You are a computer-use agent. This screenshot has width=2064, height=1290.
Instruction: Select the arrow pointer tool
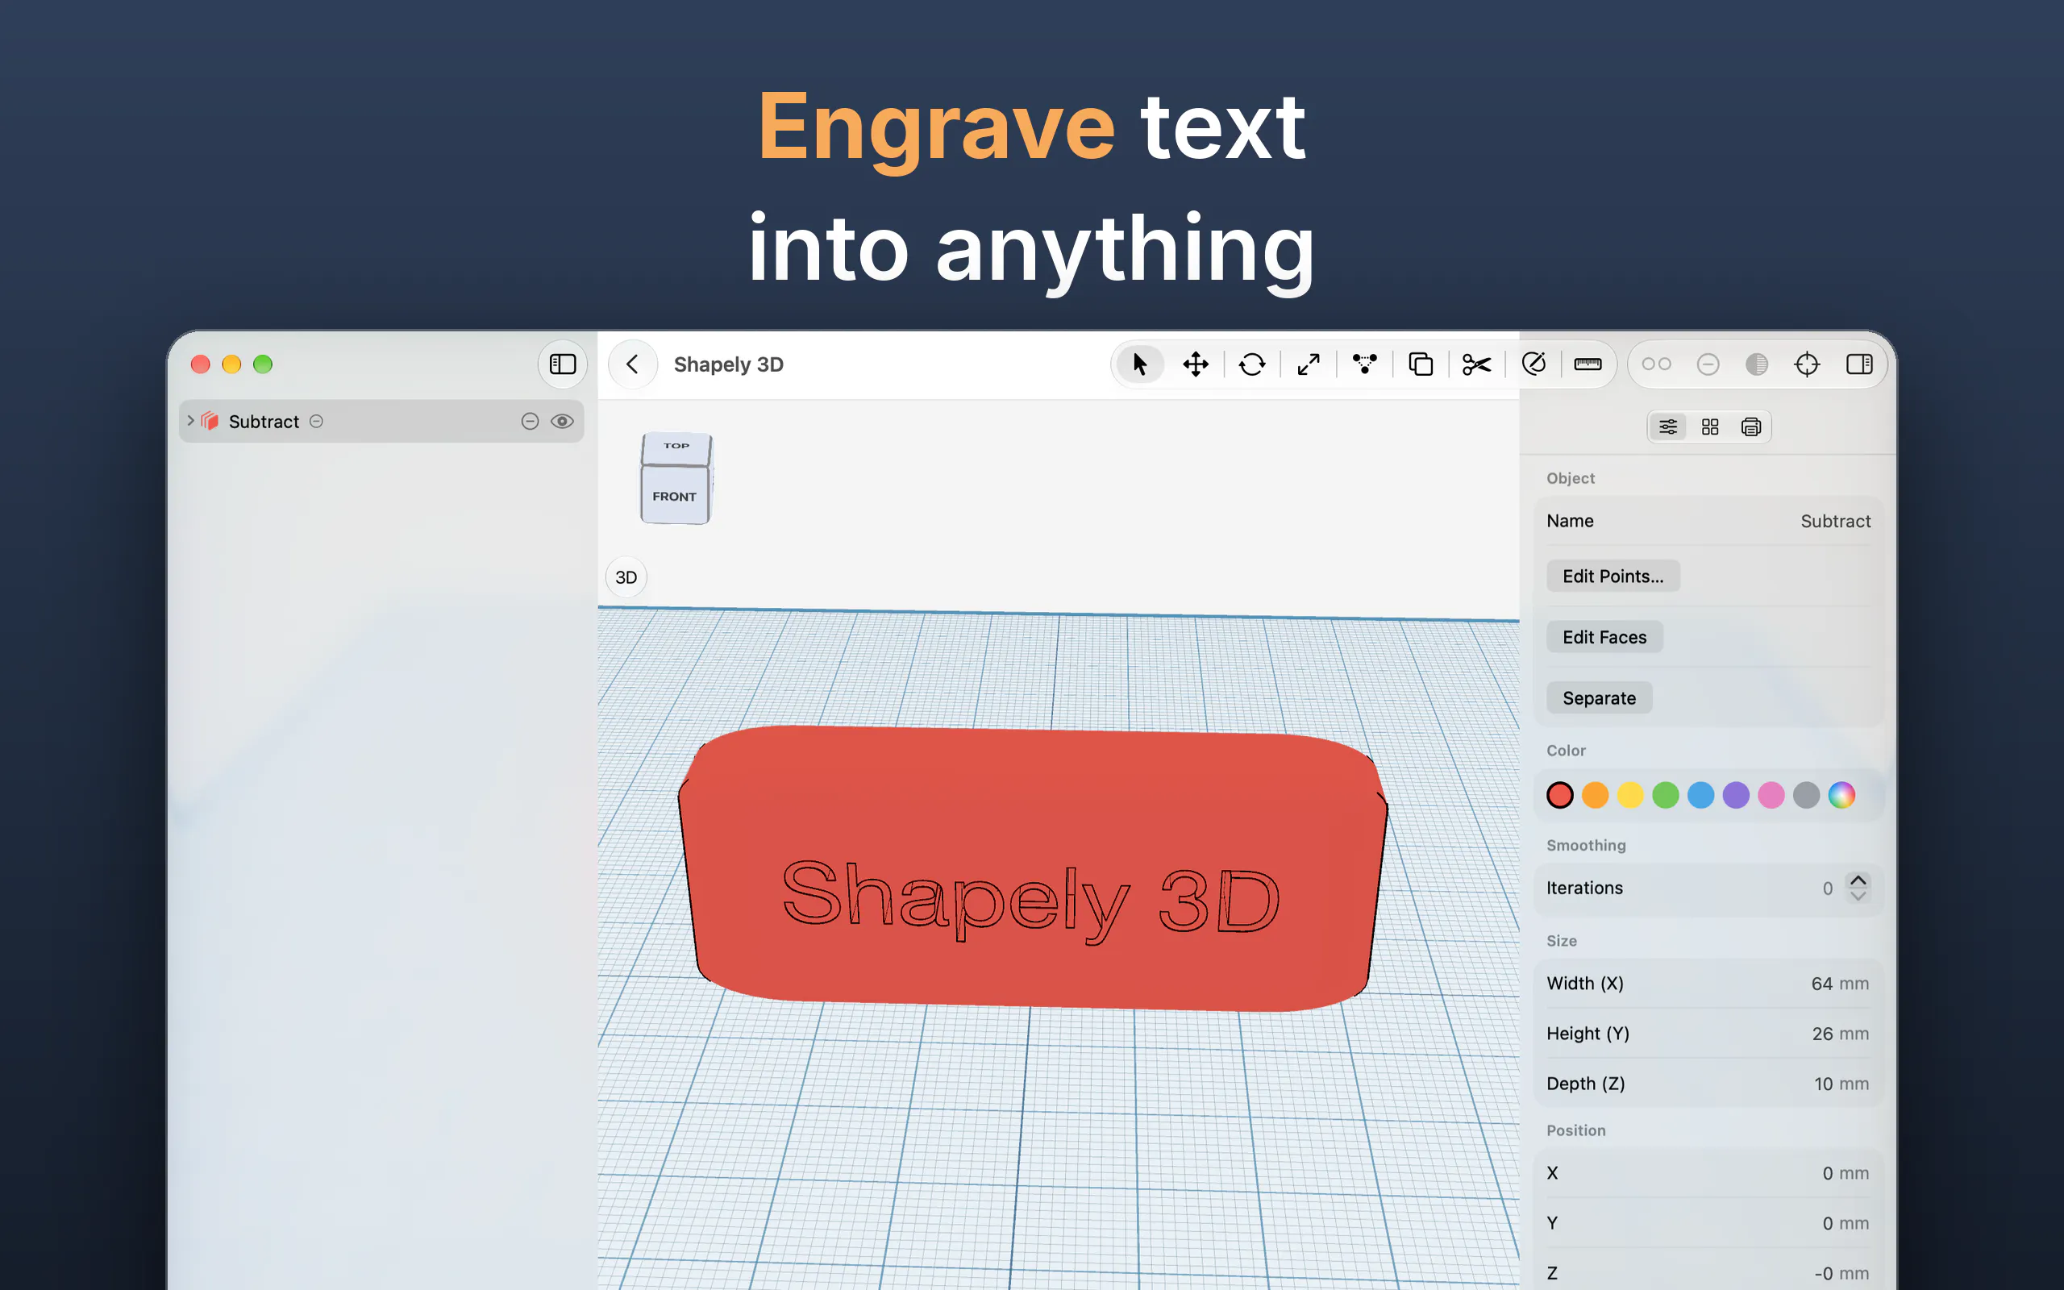(x=1139, y=364)
